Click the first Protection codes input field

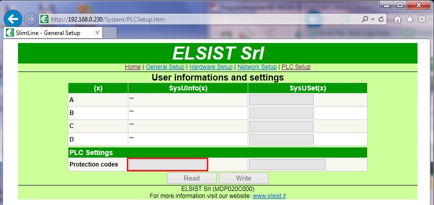tap(168, 164)
